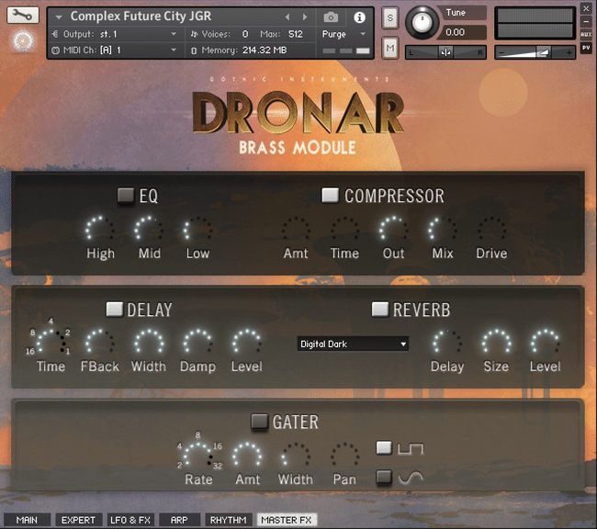Open the wrench edit mode icon
The image size is (597, 529).
click(23, 16)
